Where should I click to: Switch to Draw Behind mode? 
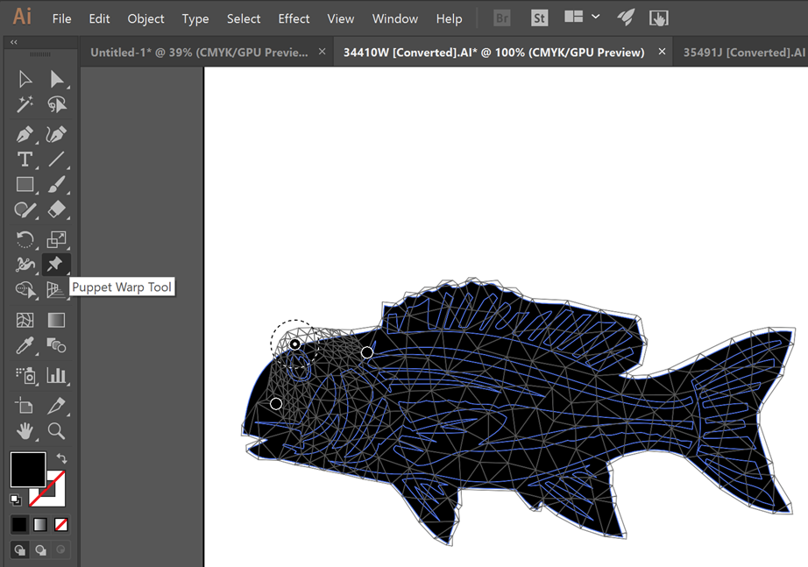40,550
